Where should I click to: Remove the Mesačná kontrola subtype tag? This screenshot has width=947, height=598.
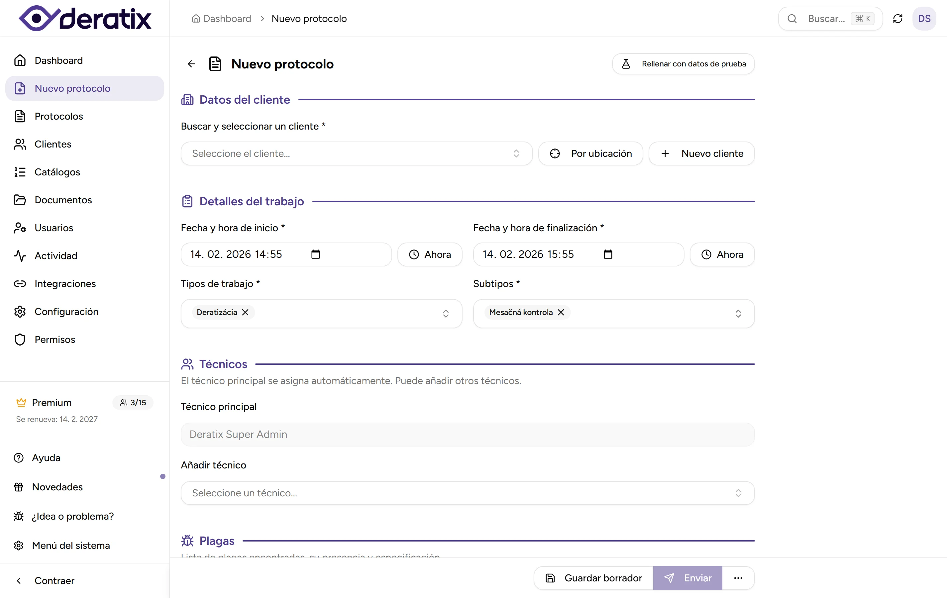click(561, 312)
